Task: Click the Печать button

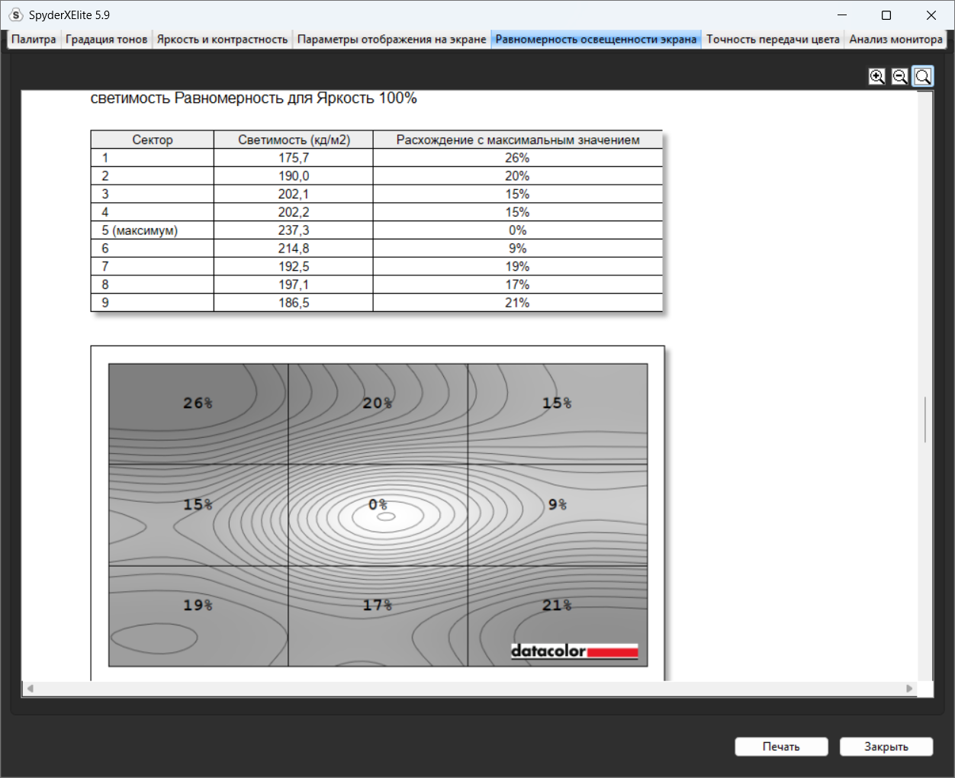Action: click(x=781, y=747)
